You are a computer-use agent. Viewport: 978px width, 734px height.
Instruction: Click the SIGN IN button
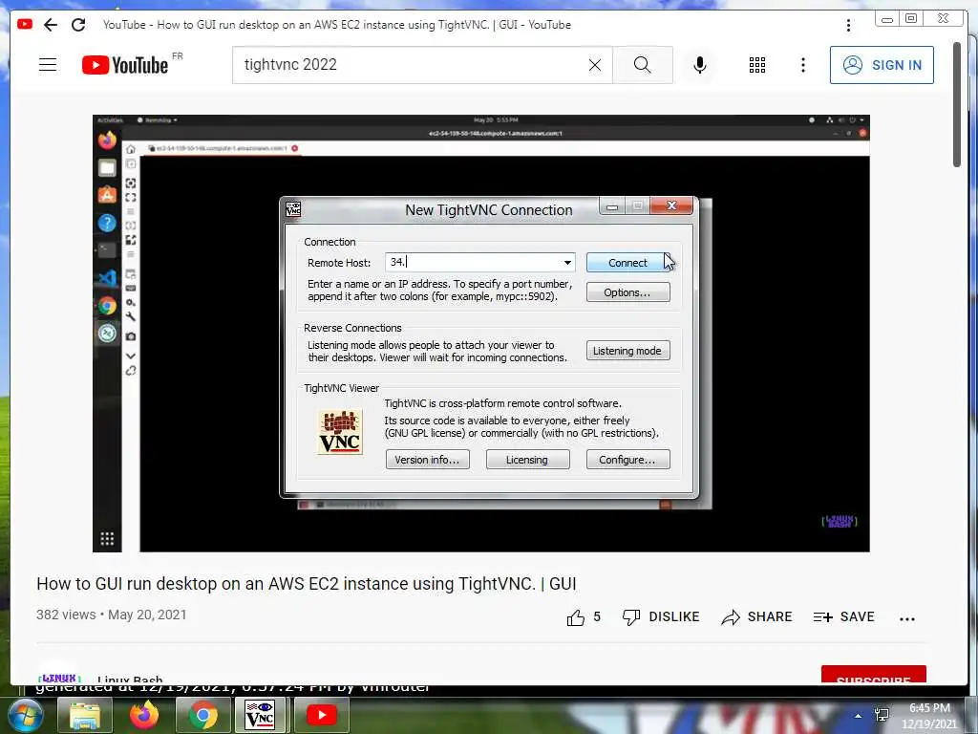tap(882, 65)
